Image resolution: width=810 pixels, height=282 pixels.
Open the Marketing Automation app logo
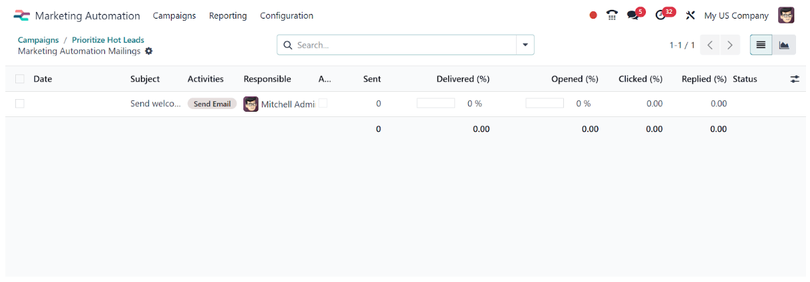[x=21, y=15]
